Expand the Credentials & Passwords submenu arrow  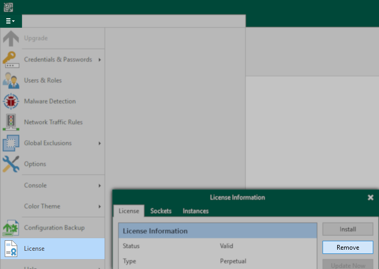(99, 60)
